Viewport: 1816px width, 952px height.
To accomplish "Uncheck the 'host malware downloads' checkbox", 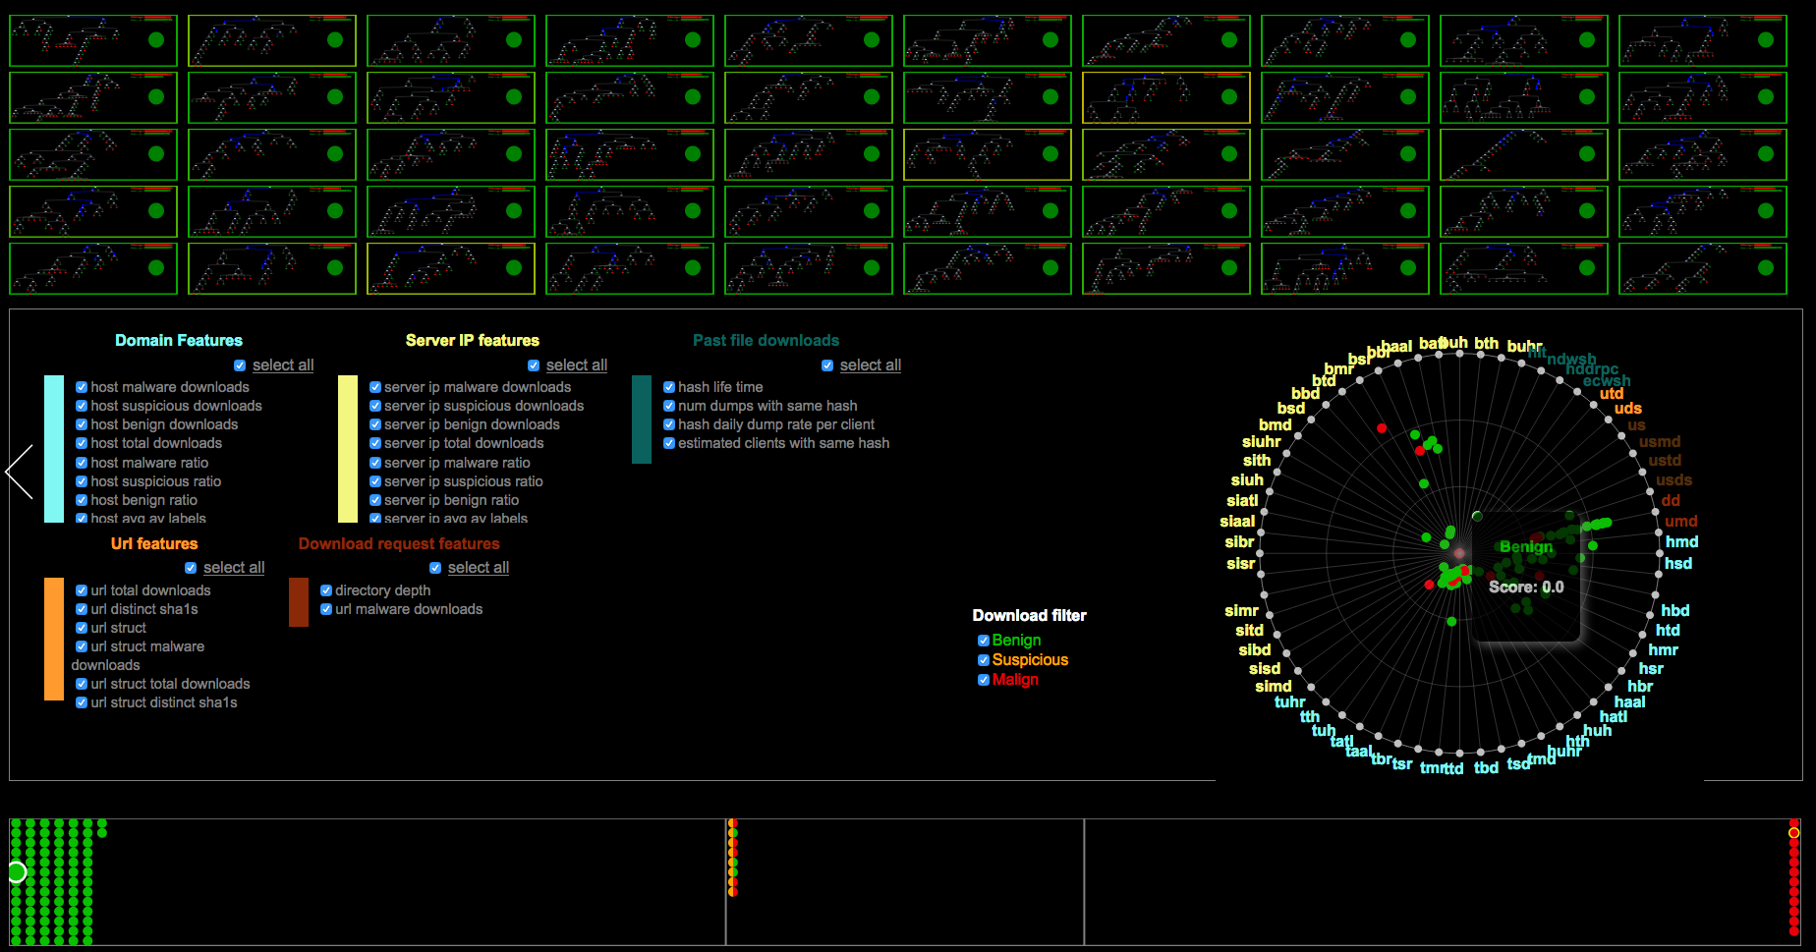I will click(82, 387).
